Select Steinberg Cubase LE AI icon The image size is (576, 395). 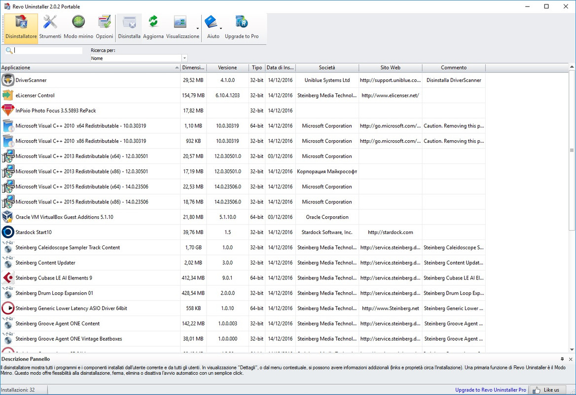tap(8, 277)
